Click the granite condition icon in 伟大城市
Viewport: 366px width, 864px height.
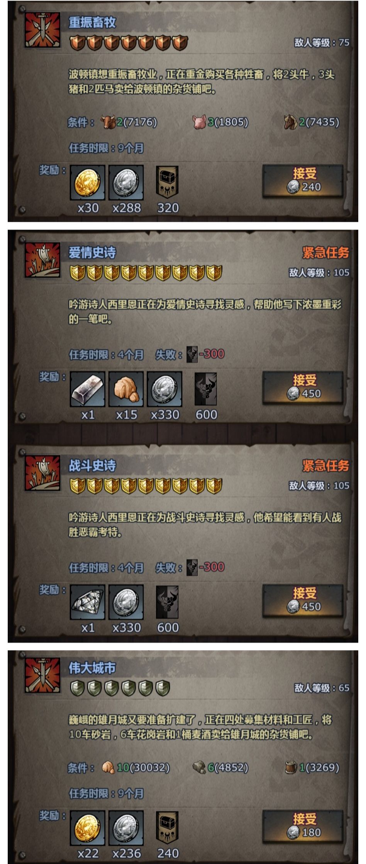[x=199, y=767]
